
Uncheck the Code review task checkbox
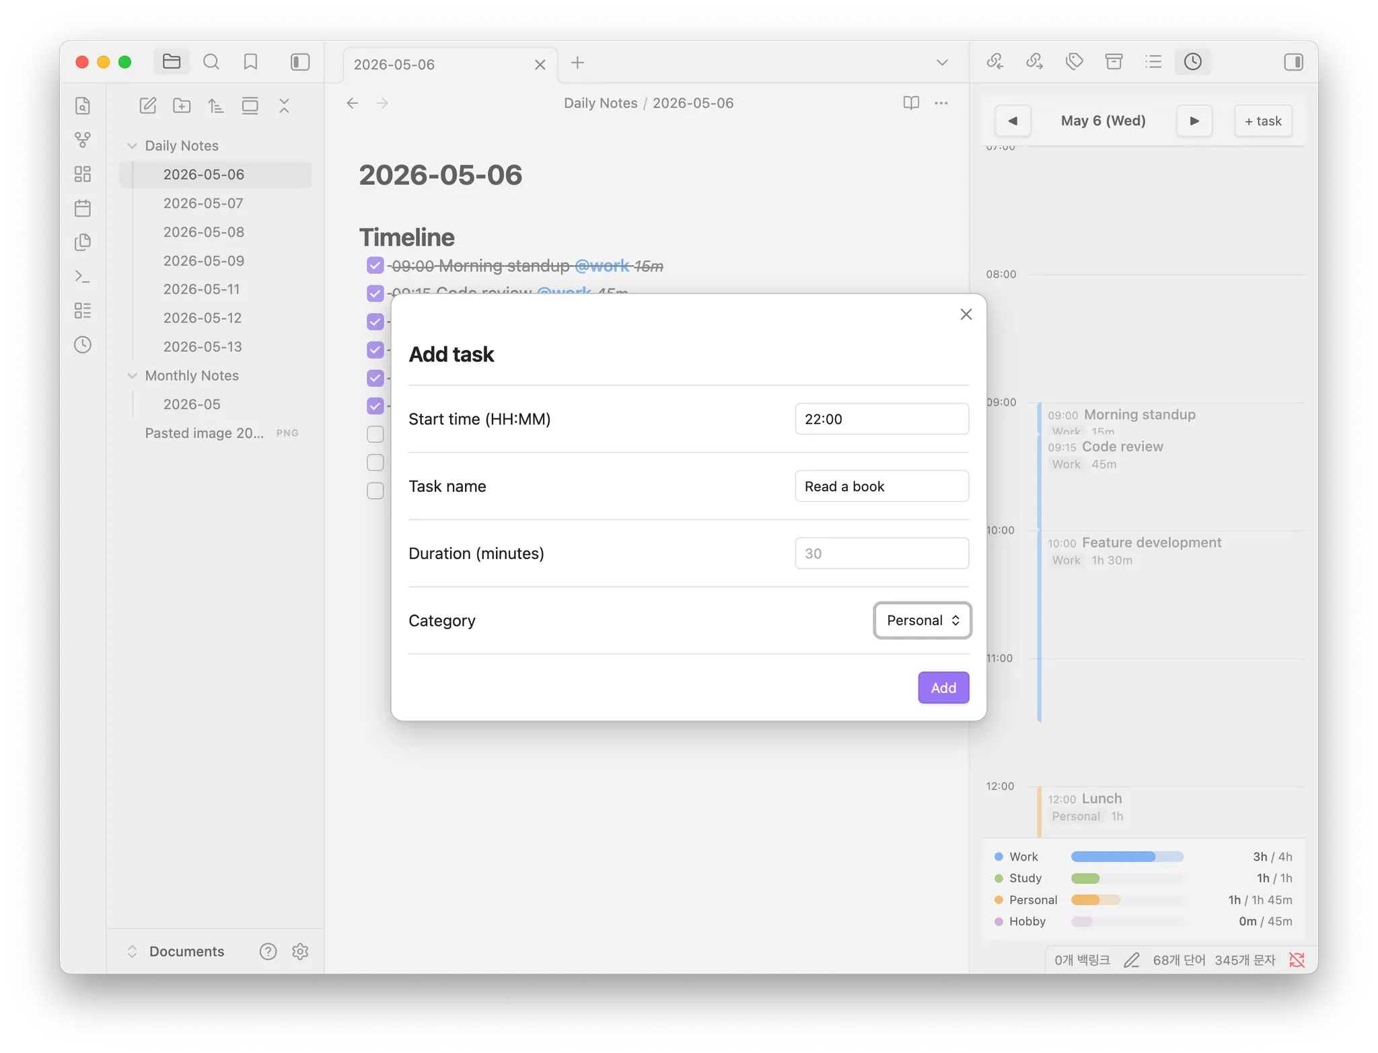[375, 293]
